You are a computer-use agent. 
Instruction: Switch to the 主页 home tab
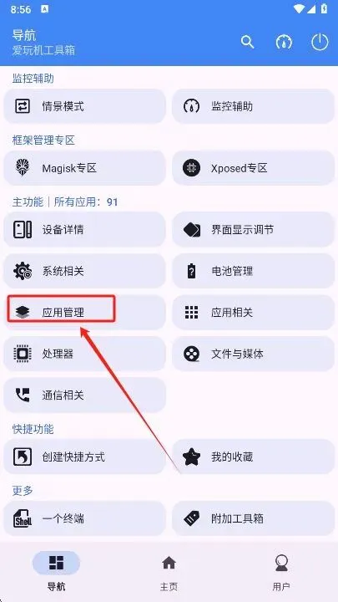(169, 572)
